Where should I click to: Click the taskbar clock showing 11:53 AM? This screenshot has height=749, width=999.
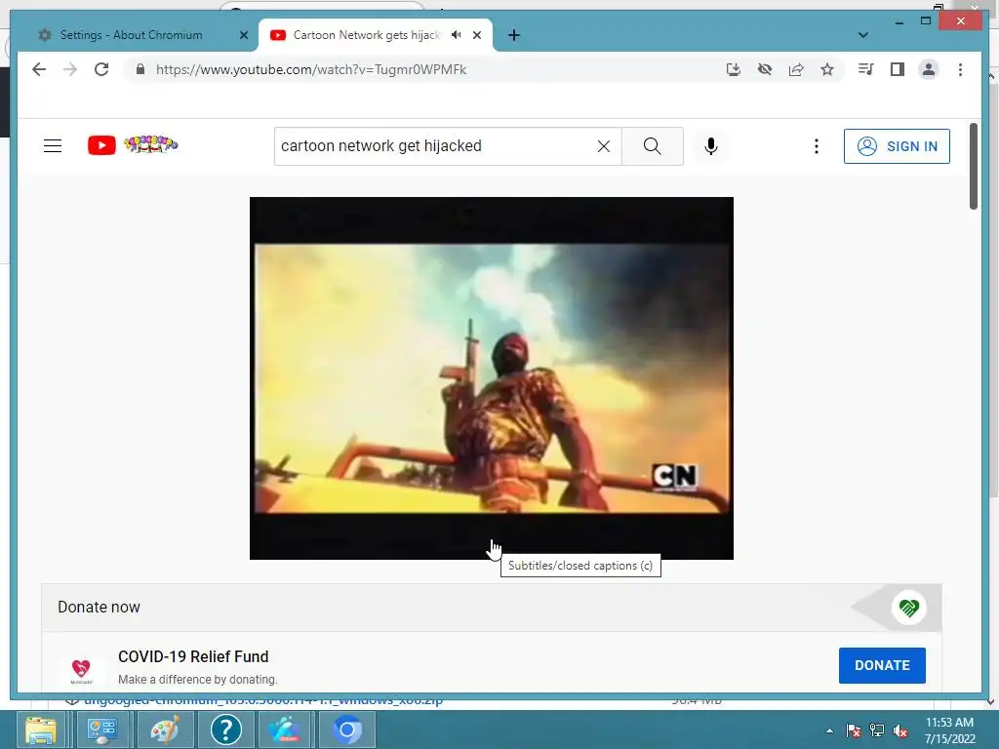click(949, 730)
